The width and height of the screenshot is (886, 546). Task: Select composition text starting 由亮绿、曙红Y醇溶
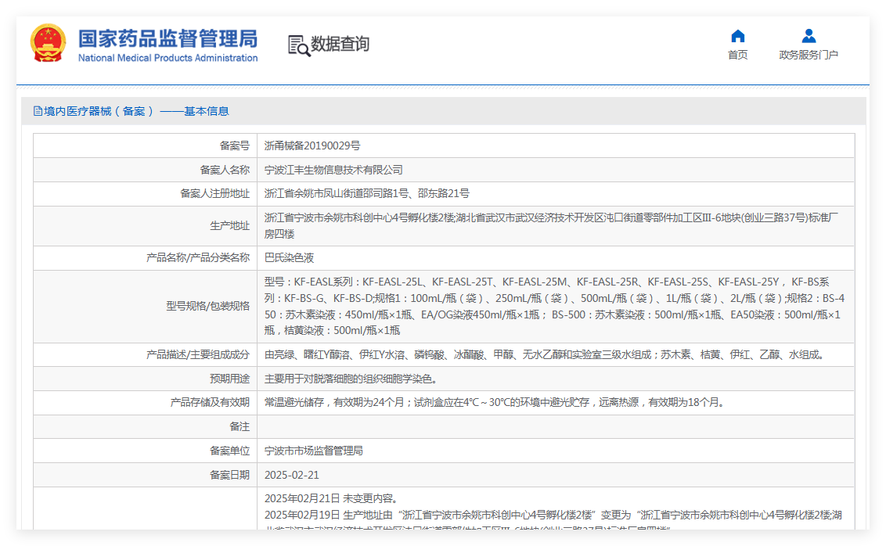546,354
